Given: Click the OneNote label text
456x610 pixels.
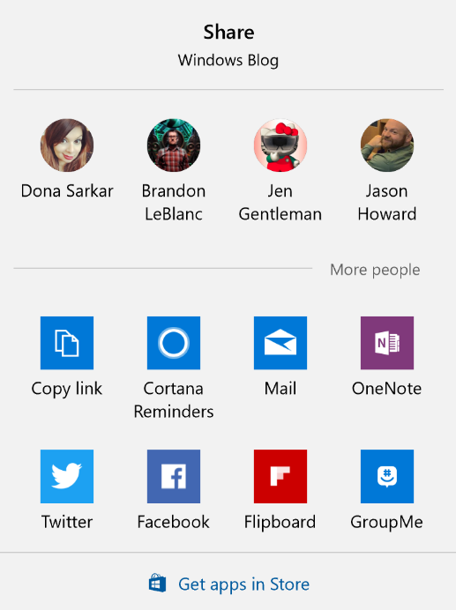Looking at the screenshot, I should click(x=386, y=388).
